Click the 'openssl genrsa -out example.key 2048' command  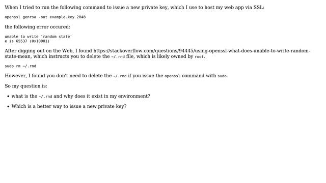45,17
